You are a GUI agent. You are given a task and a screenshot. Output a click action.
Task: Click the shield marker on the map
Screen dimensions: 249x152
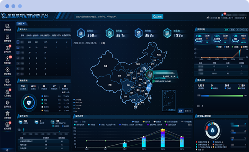[149, 74]
